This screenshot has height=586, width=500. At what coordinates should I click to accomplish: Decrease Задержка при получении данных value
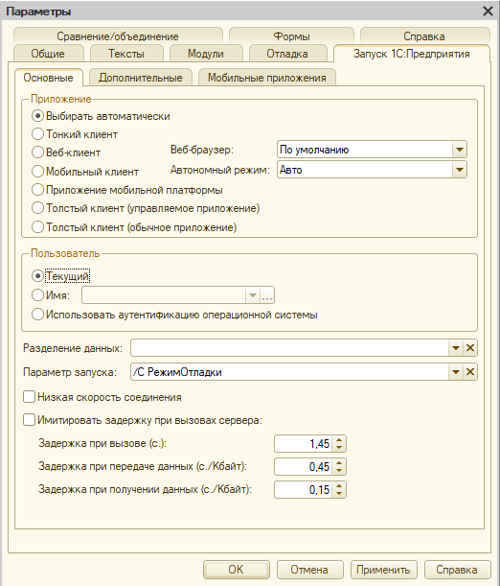click(x=339, y=493)
